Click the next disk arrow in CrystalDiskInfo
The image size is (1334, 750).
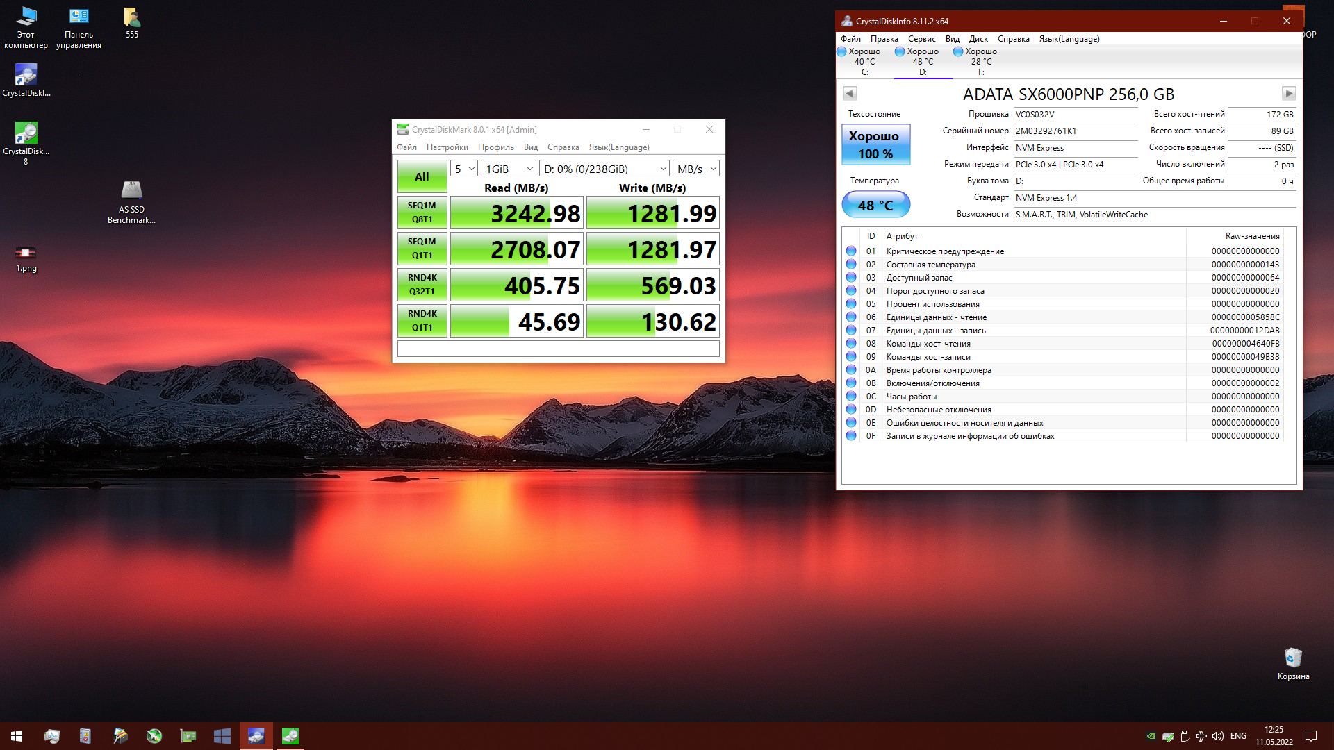click(x=1288, y=93)
